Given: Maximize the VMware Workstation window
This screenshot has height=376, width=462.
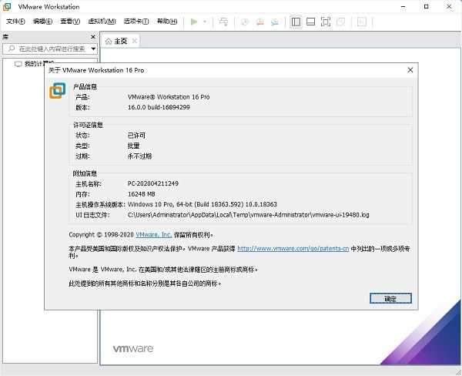Looking at the screenshot, I should tap(426, 6).
